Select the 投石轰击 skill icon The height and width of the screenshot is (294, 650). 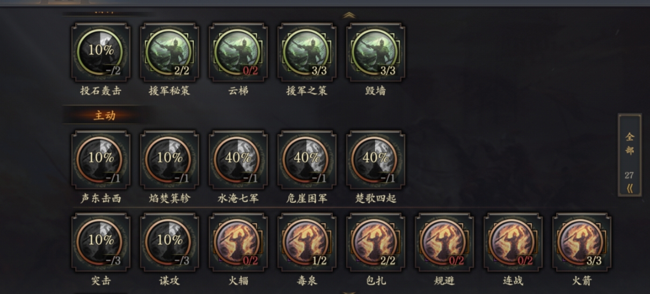101,52
